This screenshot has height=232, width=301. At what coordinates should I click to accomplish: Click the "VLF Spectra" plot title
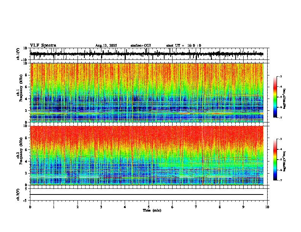tap(43, 45)
